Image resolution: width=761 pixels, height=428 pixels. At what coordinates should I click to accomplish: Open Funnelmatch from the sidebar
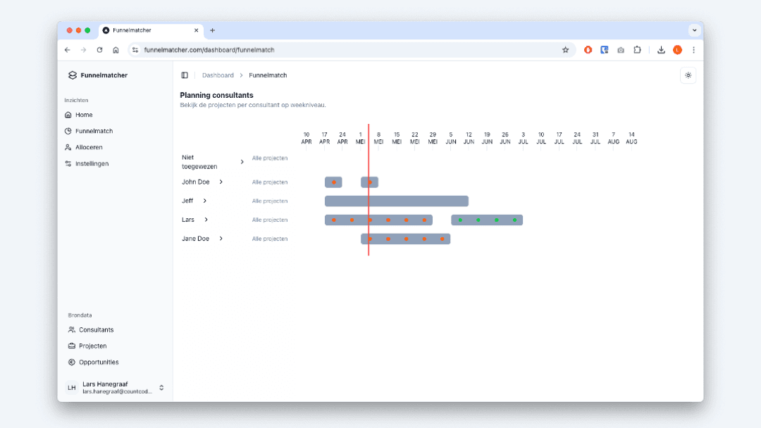[x=94, y=131]
